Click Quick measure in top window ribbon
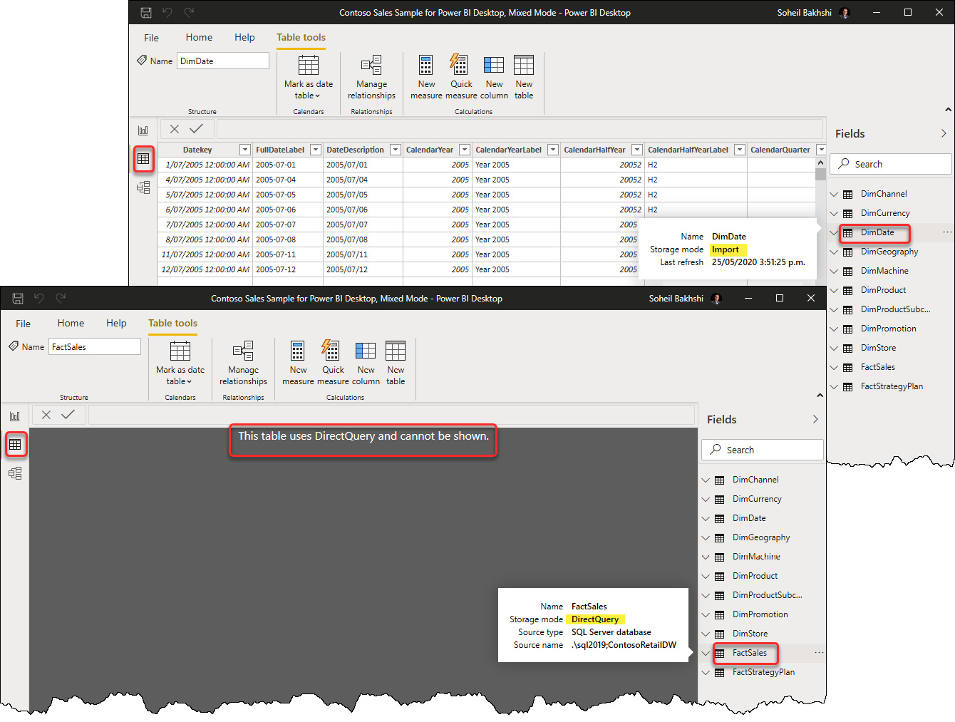The image size is (955, 722). (x=461, y=77)
